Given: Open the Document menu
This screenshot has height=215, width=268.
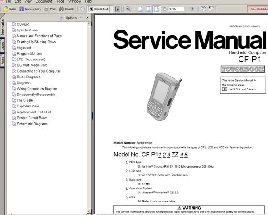Looking at the screenshot, I should [44, 1].
